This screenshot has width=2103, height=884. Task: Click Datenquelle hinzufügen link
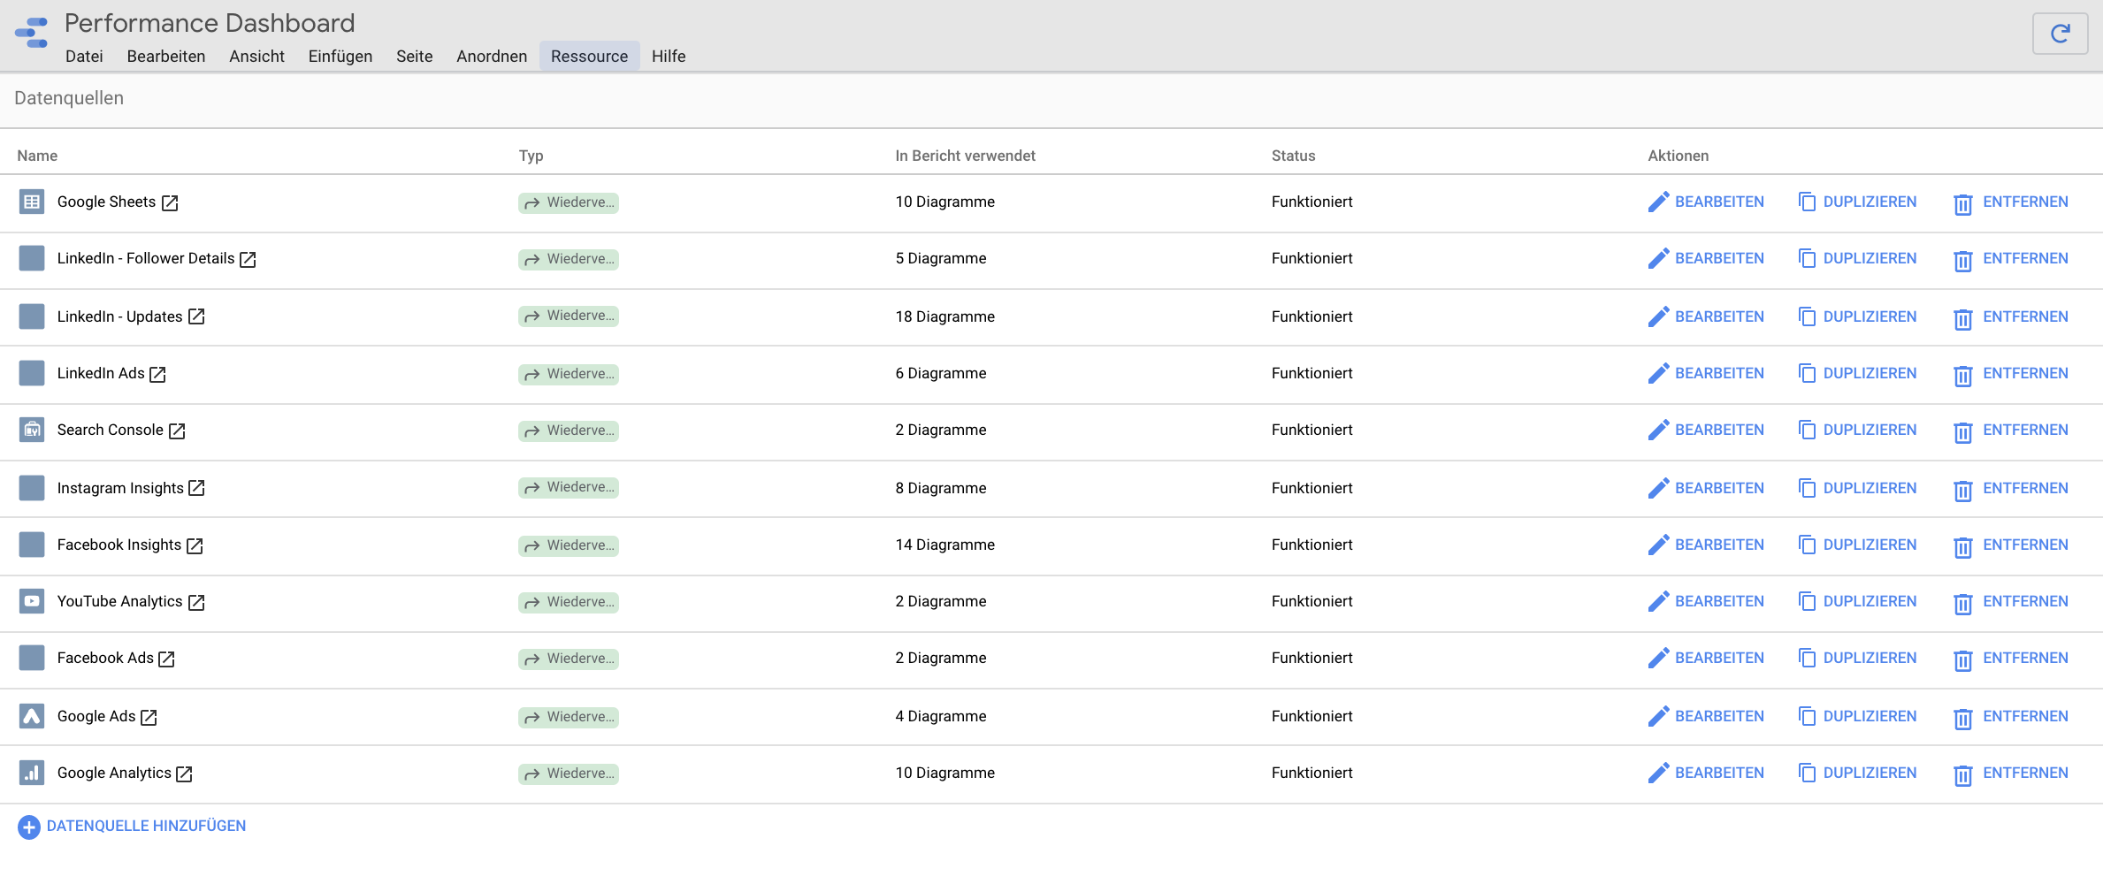click(x=133, y=827)
